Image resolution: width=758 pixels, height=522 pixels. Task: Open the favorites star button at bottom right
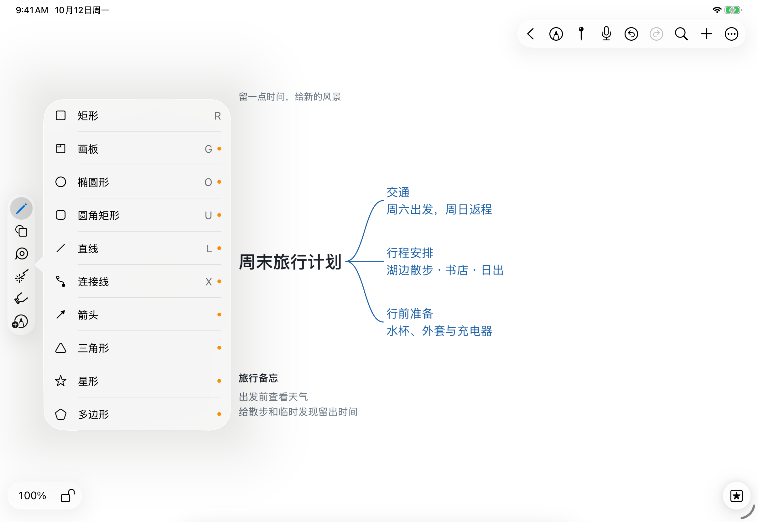(x=736, y=495)
